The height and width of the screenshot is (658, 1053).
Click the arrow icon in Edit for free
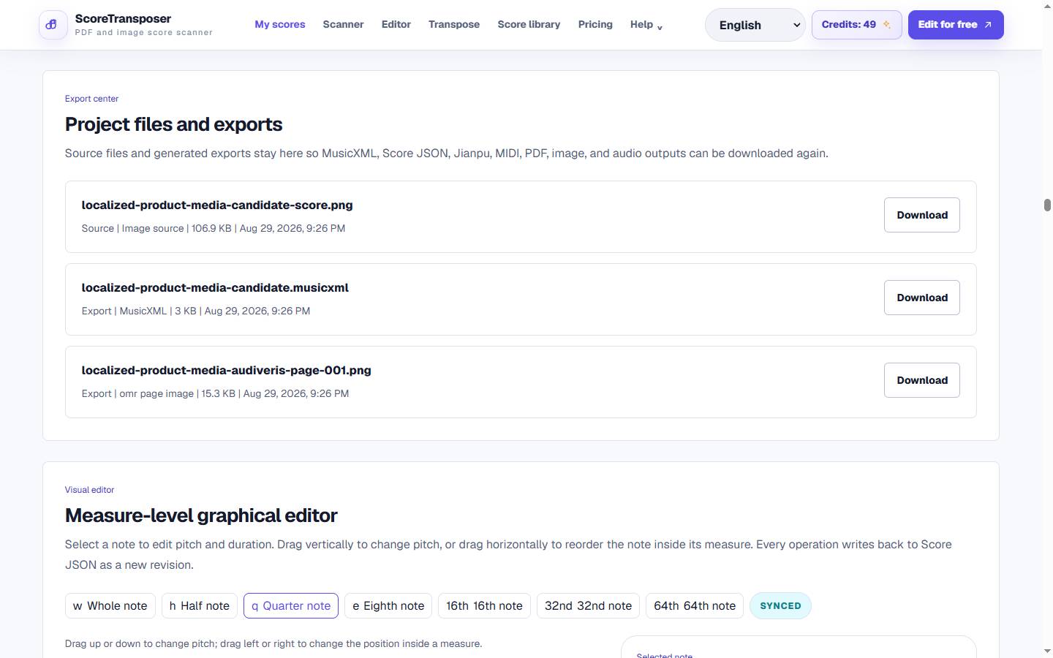pyautogui.click(x=988, y=25)
